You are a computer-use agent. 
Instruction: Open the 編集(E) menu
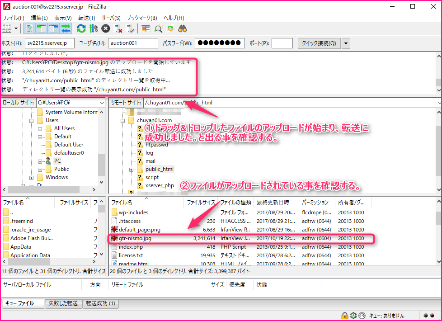(x=39, y=18)
